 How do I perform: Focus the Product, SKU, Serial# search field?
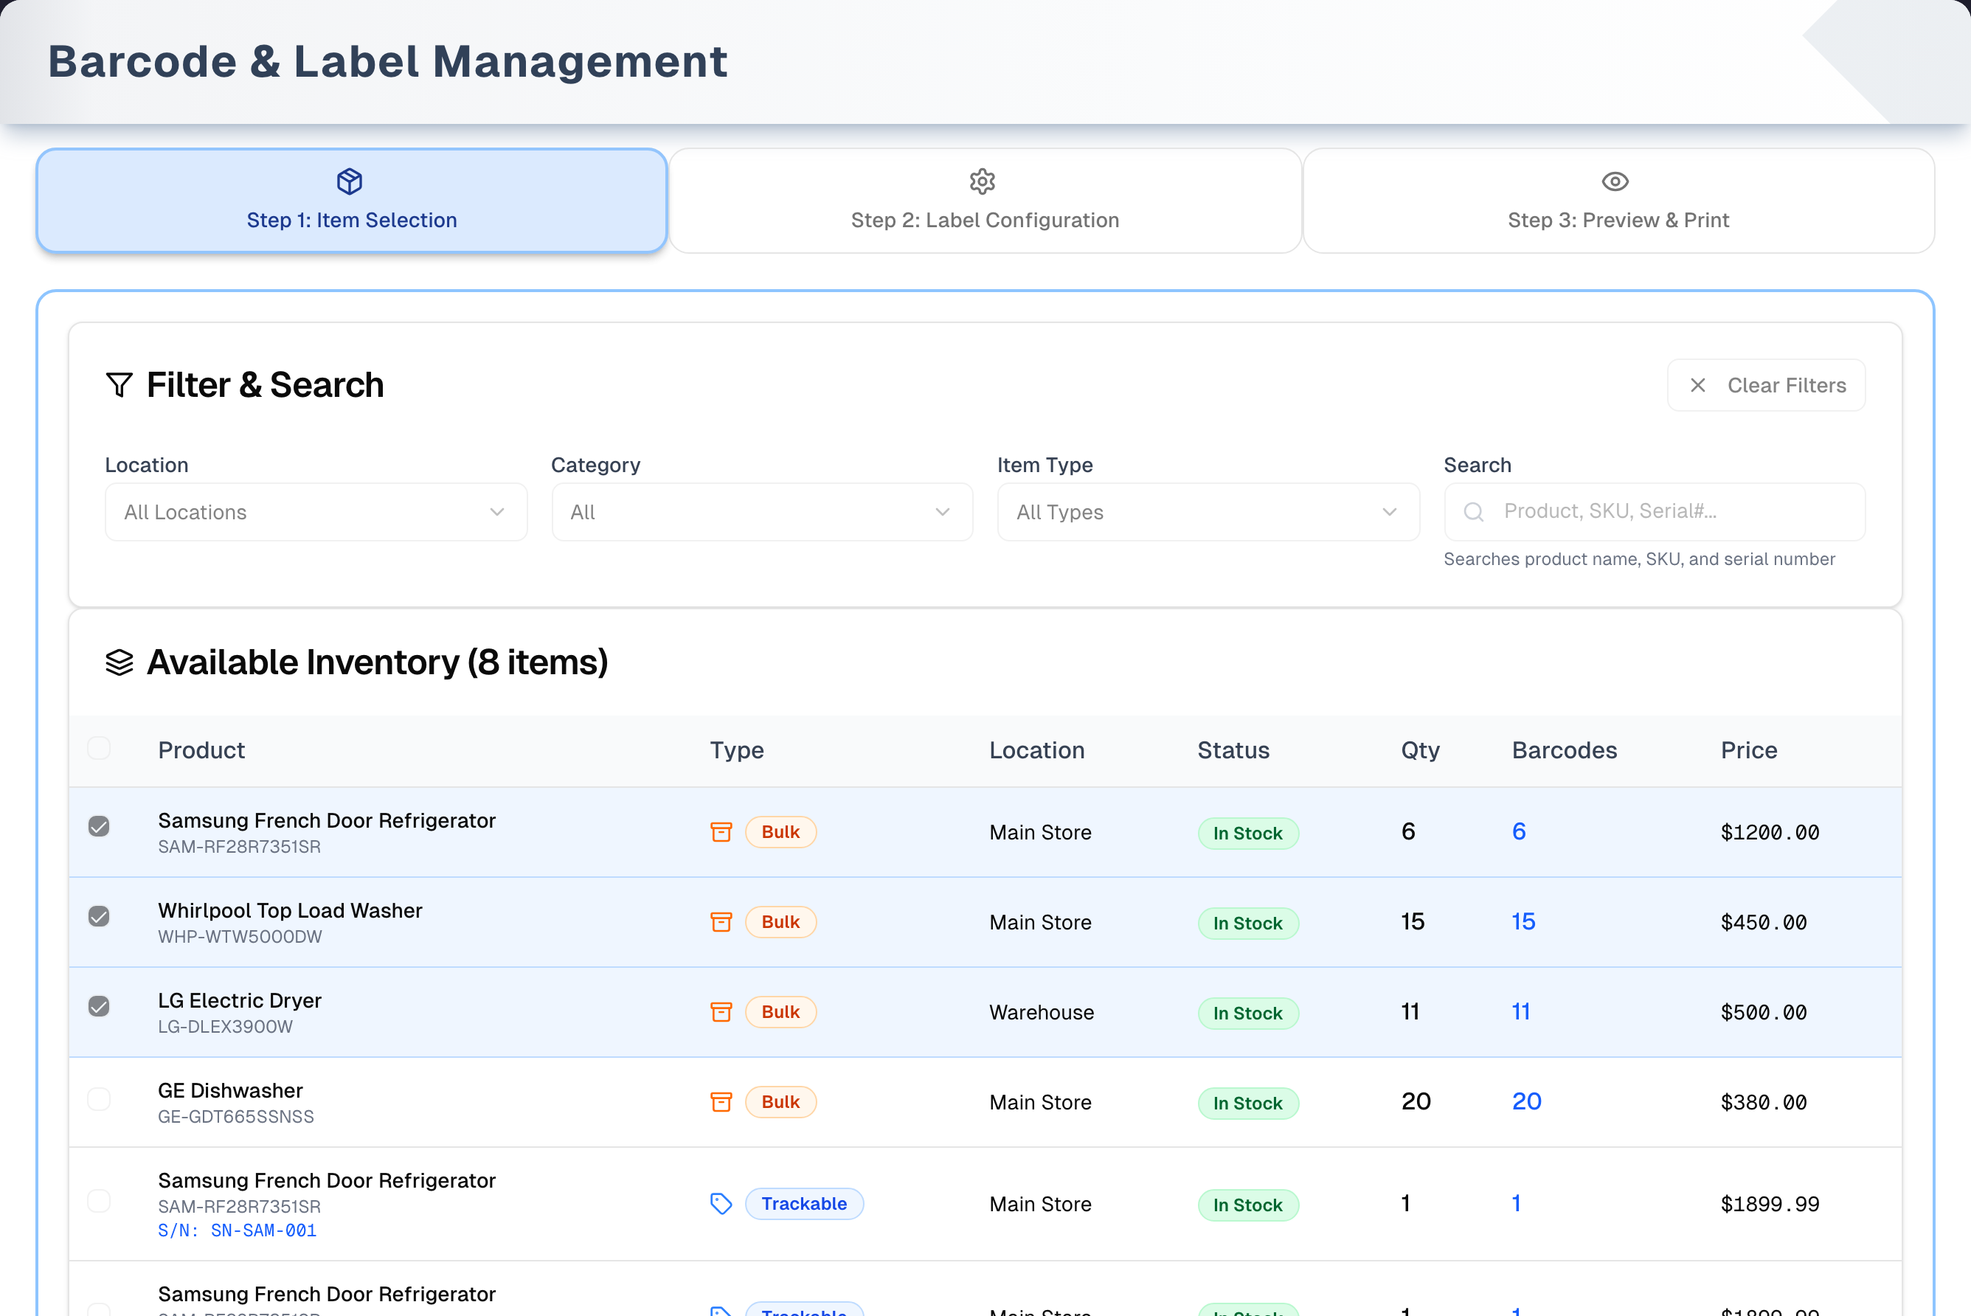coord(1655,512)
